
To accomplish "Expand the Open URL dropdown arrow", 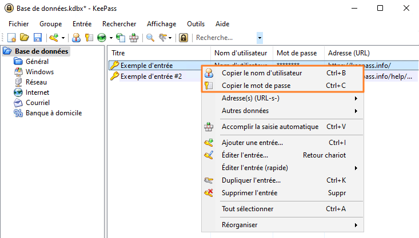I will [x=111, y=38].
